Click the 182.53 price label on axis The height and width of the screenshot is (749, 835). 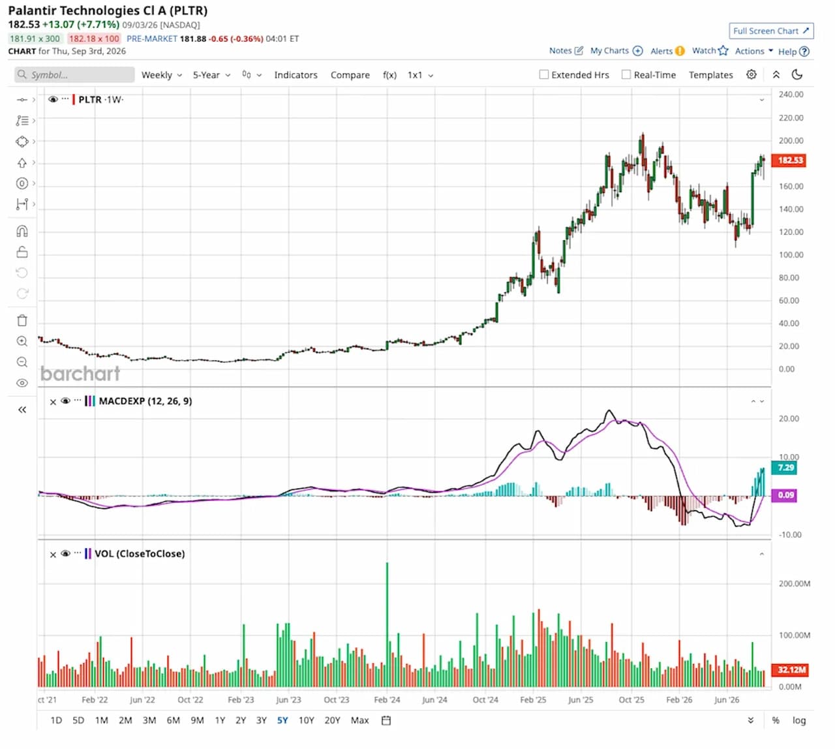click(789, 160)
